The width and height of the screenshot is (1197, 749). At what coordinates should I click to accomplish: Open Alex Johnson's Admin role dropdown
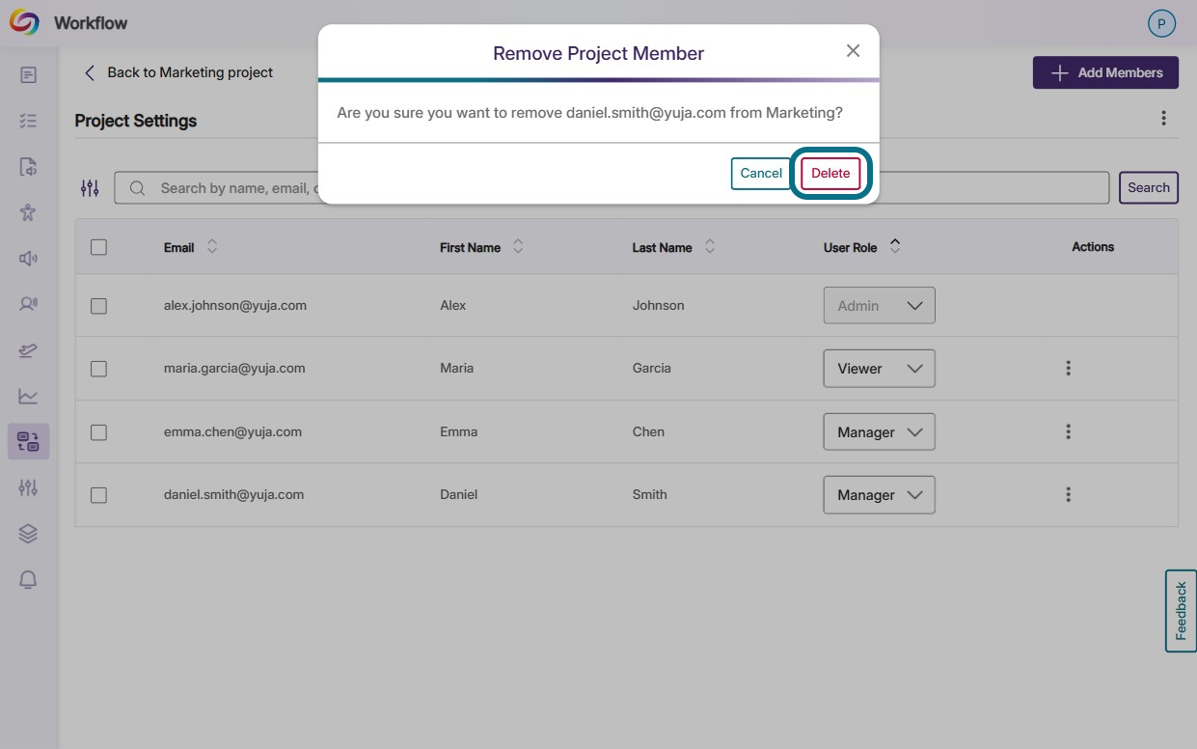tap(879, 305)
